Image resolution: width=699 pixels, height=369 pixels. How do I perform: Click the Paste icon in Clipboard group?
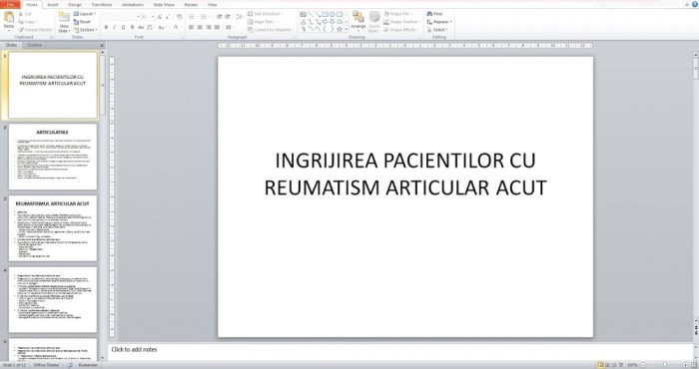point(8,18)
